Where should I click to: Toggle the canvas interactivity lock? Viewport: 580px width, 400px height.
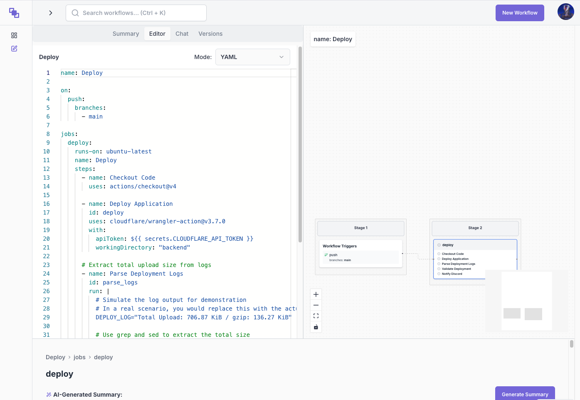click(x=316, y=327)
